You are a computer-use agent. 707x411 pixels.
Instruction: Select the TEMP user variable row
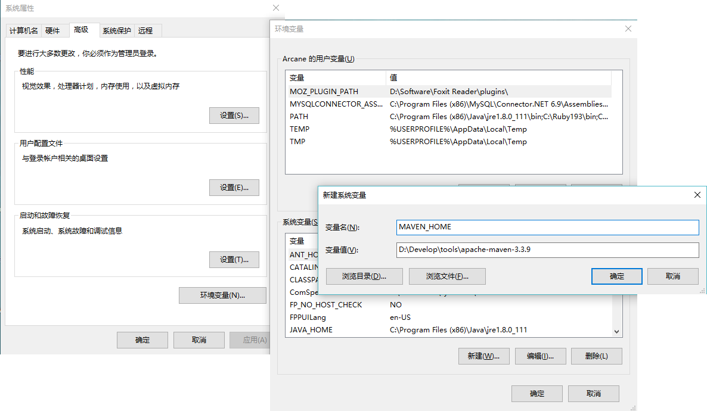click(x=450, y=129)
